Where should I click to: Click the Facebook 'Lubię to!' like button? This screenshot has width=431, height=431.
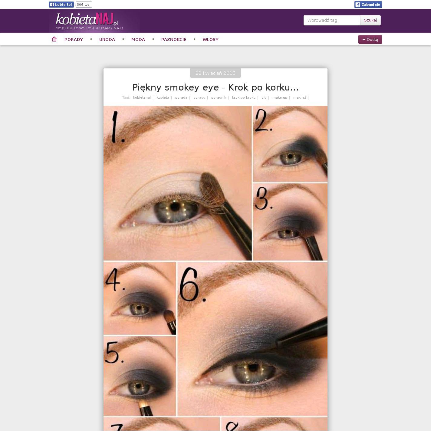[x=61, y=5]
